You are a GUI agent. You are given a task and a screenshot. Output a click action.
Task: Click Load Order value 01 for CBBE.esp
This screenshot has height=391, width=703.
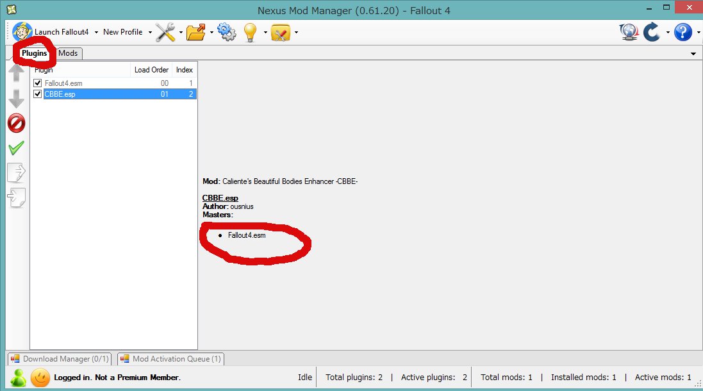pyautogui.click(x=165, y=94)
